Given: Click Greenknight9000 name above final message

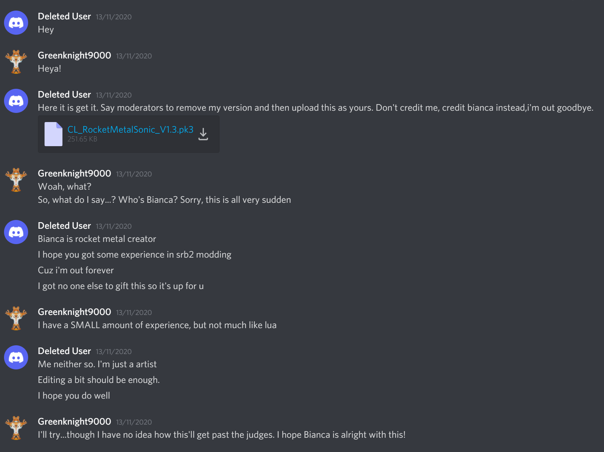Looking at the screenshot, I should click(74, 422).
